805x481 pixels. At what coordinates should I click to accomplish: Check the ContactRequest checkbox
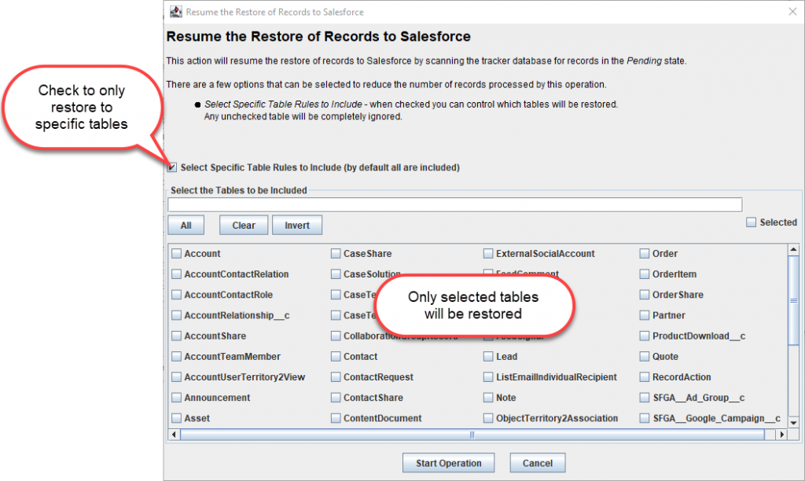pos(336,376)
